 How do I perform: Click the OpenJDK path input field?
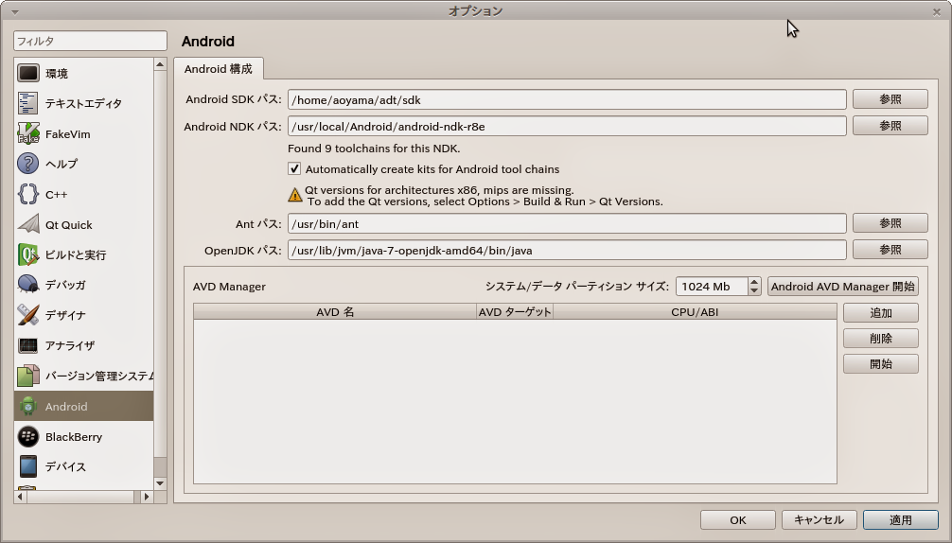(567, 250)
